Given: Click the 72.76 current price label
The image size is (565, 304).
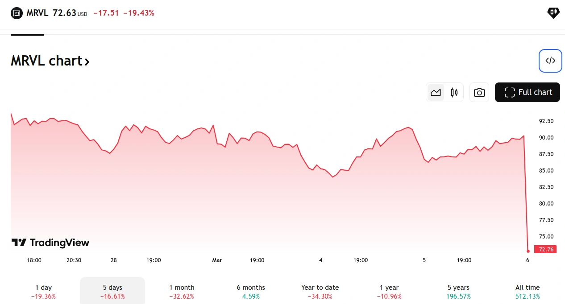Looking at the screenshot, I should pyautogui.click(x=546, y=249).
